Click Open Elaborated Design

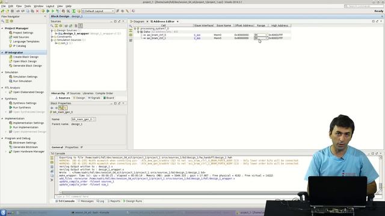point(28,92)
